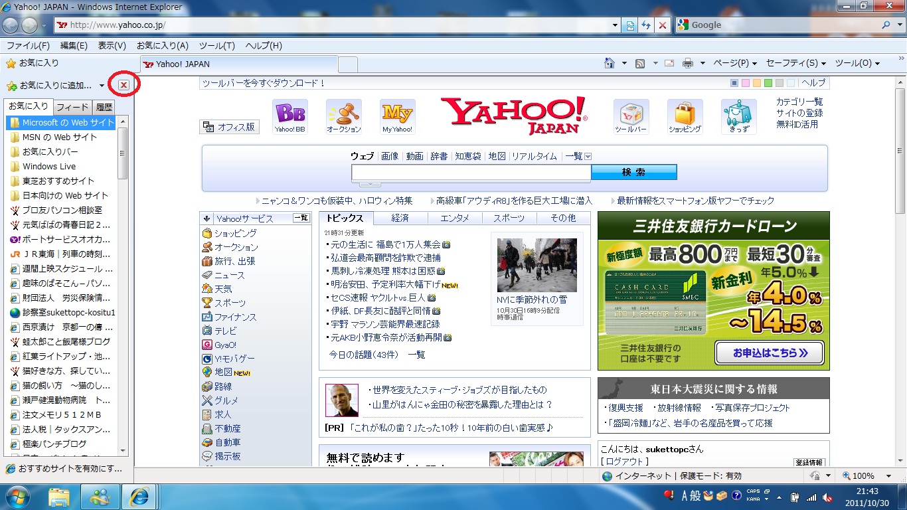Click the network signal tray icon
Viewport: 907px width, 510px height.
click(x=811, y=497)
